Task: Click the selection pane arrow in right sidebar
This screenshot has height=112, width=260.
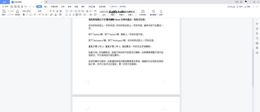Action: point(257,33)
